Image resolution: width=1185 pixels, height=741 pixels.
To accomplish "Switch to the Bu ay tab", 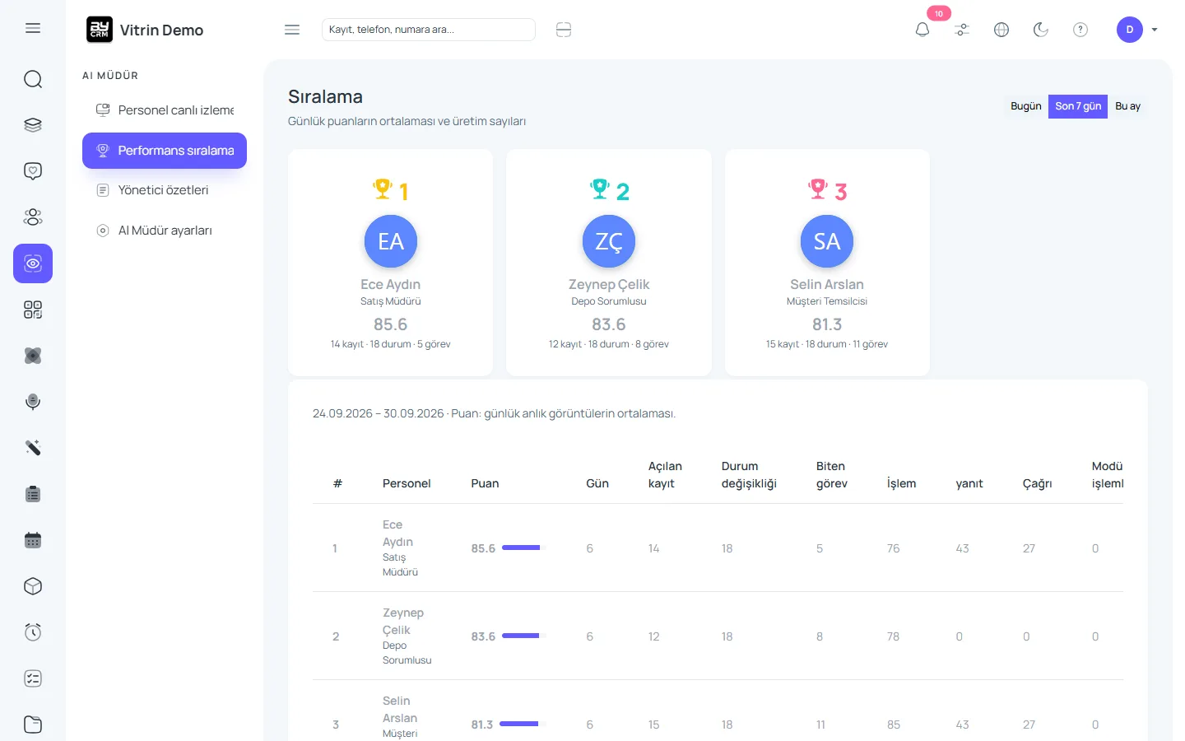I will (x=1127, y=106).
